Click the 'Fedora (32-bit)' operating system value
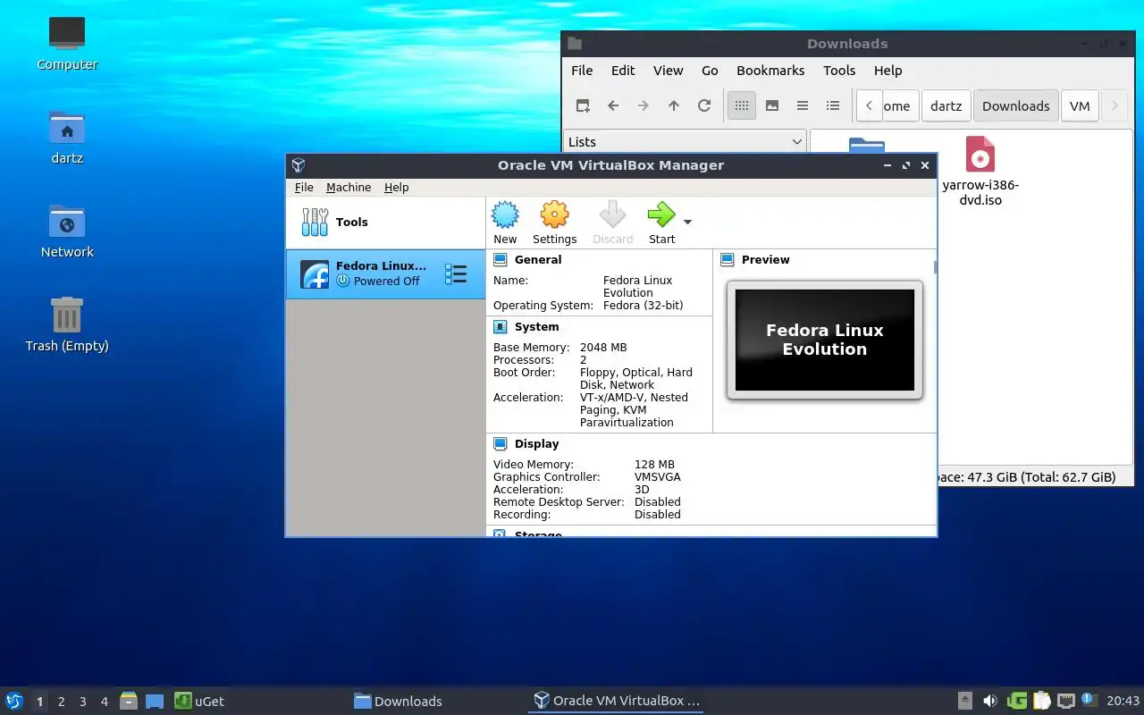Viewport: 1144px width, 715px height. [x=643, y=306]
